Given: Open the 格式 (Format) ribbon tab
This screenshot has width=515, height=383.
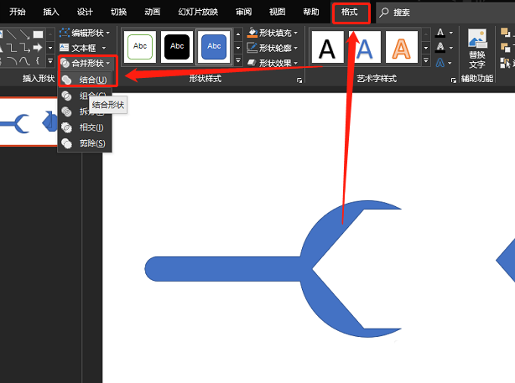Looking at the screenshot, I should (350, 13).
